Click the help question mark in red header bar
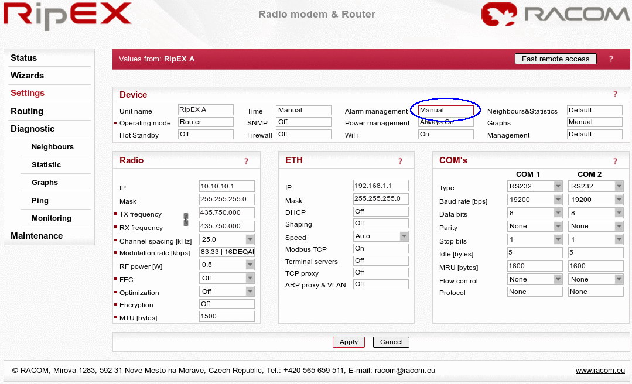The image size is (632, 384). coord(611,59)
